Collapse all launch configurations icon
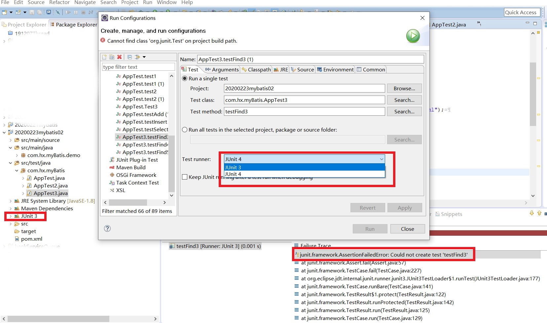This screenshot has width=547, height=323. pos(129,57)
